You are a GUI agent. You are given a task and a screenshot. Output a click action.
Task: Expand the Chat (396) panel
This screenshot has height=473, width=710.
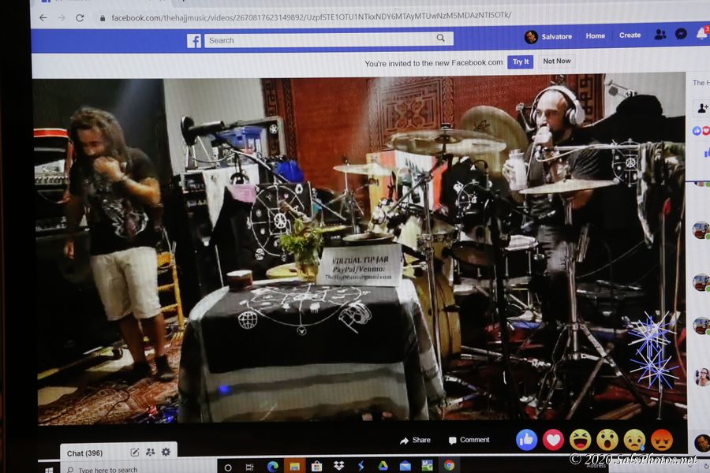[84, 453]
